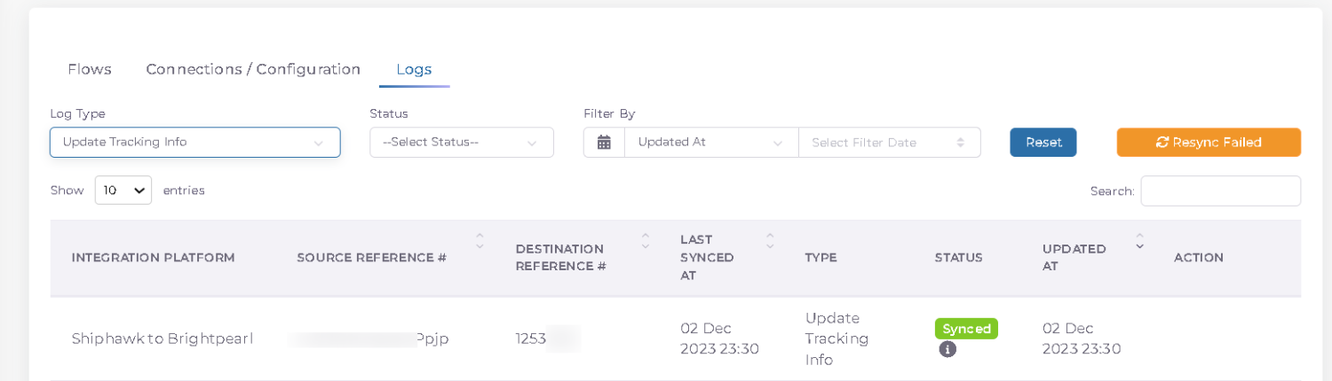Expand the Select Status dropdown

pyautogui.click(x=461, y=143)
